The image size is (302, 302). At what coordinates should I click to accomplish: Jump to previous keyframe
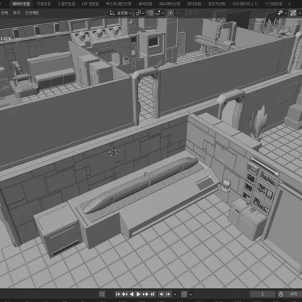point(124,294)
